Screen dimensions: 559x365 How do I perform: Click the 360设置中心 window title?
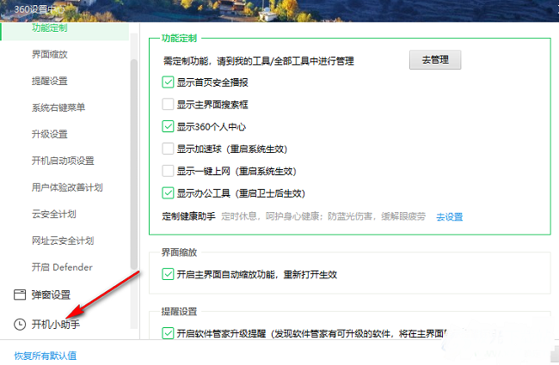tap(40, 9)
